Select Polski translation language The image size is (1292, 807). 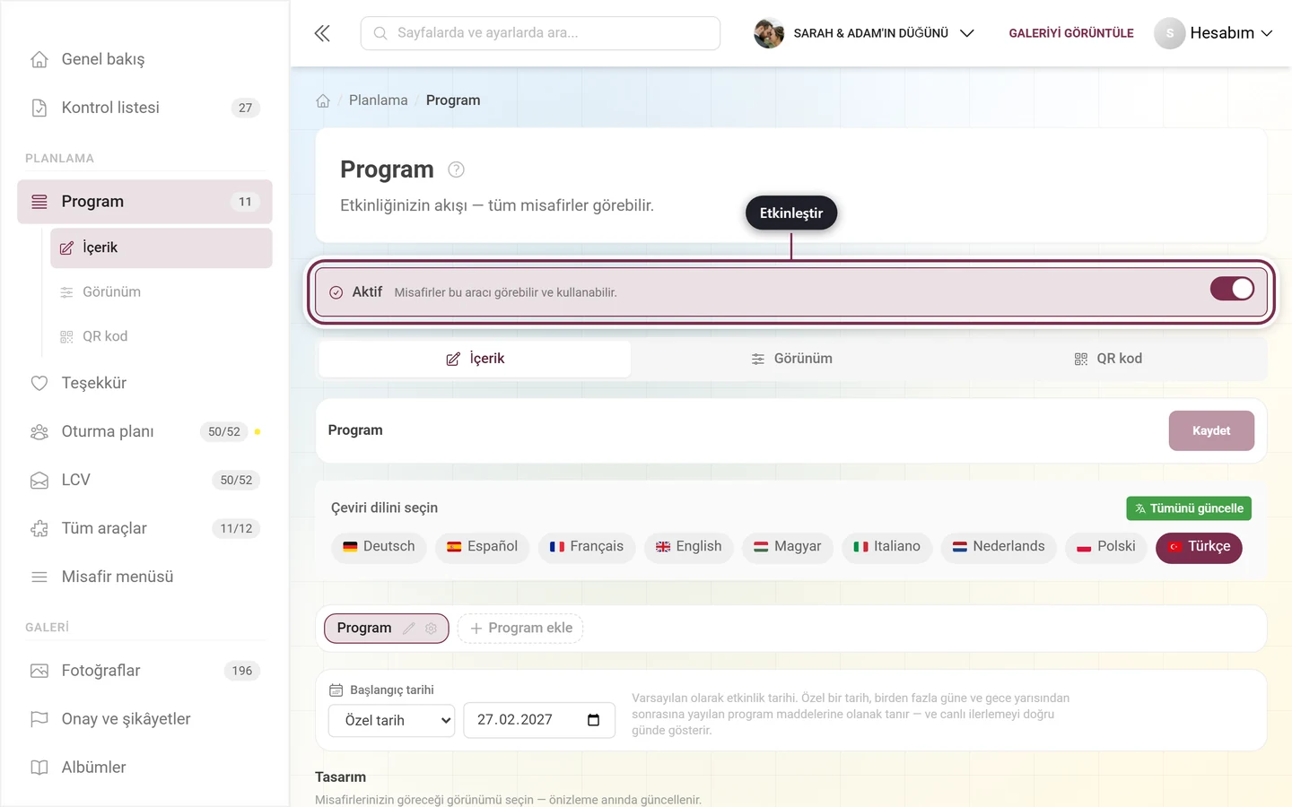pos(1106,547)
